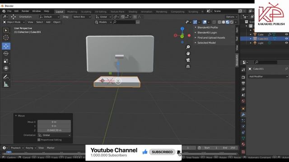Open the timeline Playback menu
The height and width of the screenshot is (162, 289).
point(17,148)
